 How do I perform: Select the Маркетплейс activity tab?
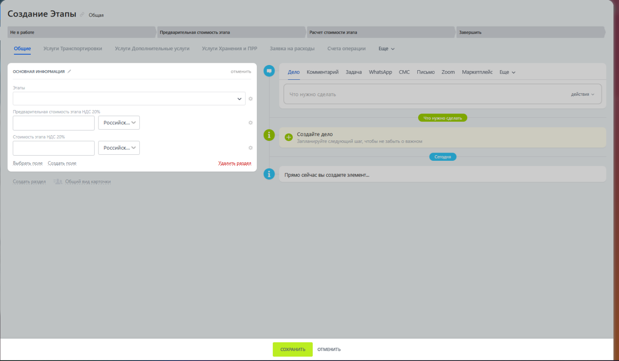pyautogui.click(x=477, y=72)
